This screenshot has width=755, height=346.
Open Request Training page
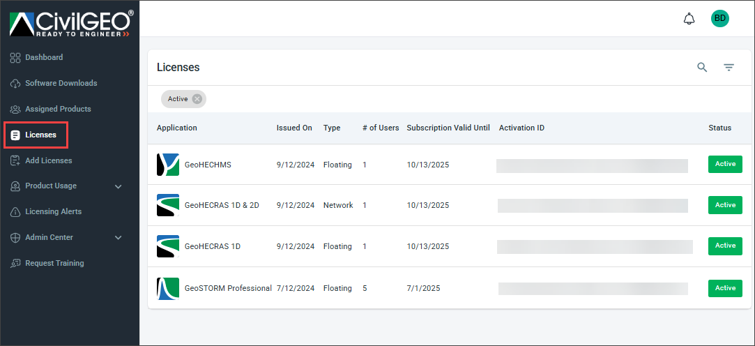tap(54, 263)
